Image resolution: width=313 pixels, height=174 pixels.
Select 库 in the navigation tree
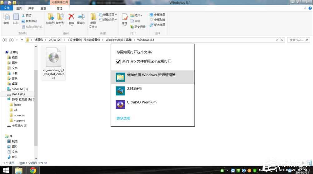click(9, 136)
